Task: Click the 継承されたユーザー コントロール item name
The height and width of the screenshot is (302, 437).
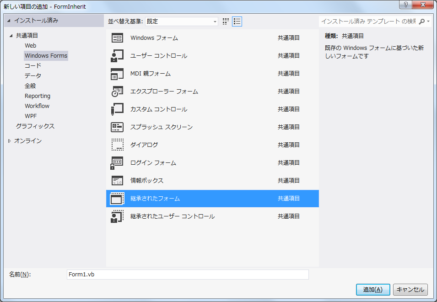Action: click(x=173, y=216)
